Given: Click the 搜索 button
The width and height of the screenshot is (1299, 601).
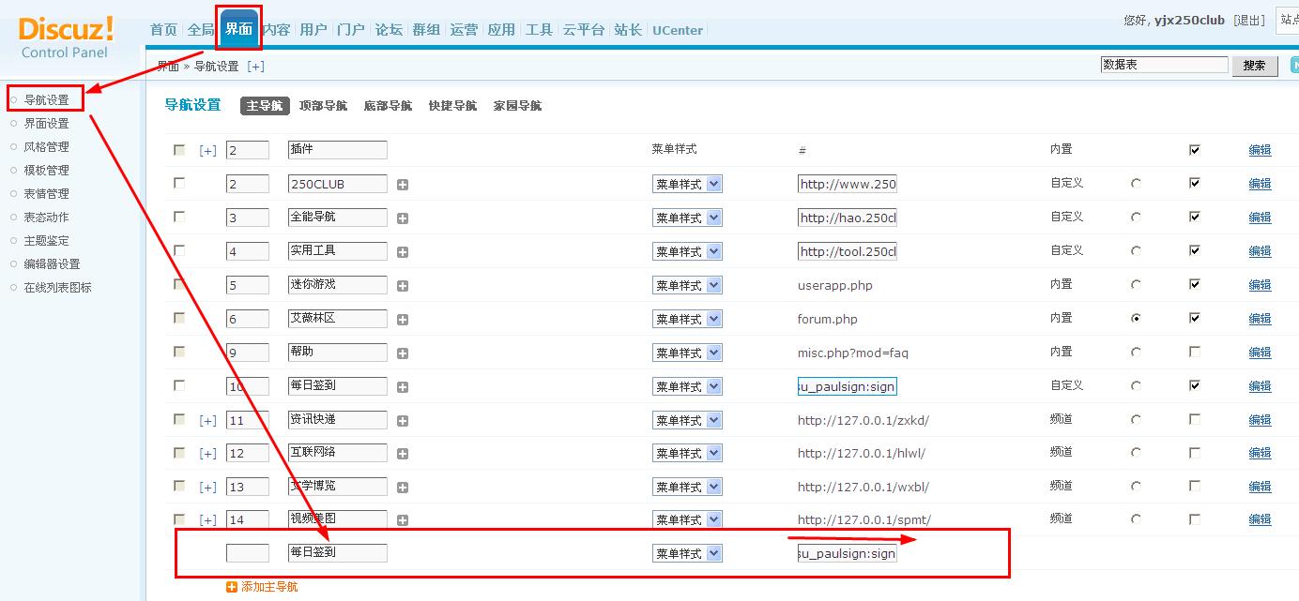Looking at the screenshot, I should [1254, 66].
